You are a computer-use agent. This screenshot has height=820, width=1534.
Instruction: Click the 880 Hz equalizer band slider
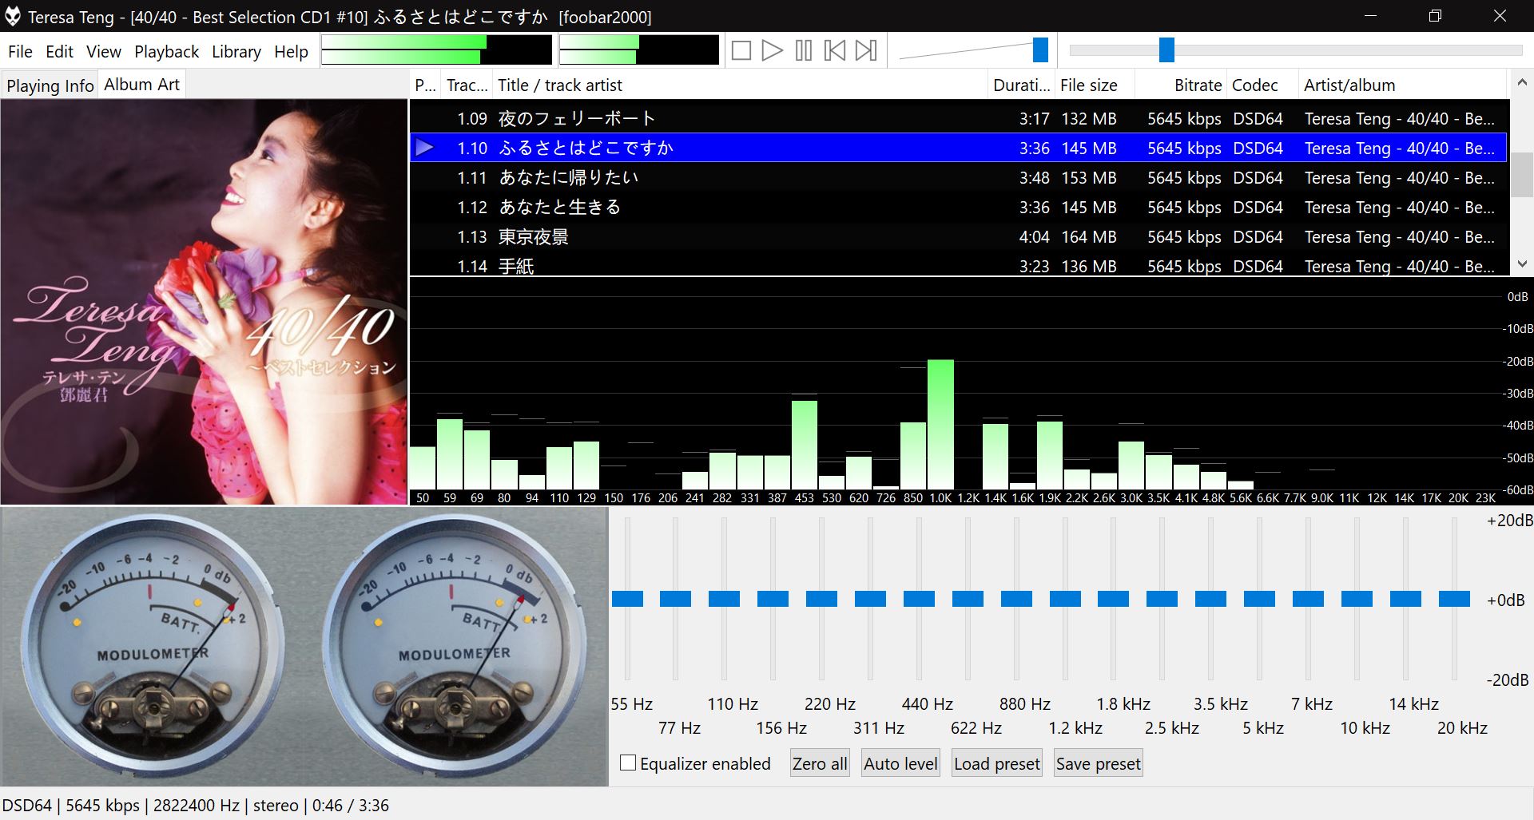pos(1016,599)
